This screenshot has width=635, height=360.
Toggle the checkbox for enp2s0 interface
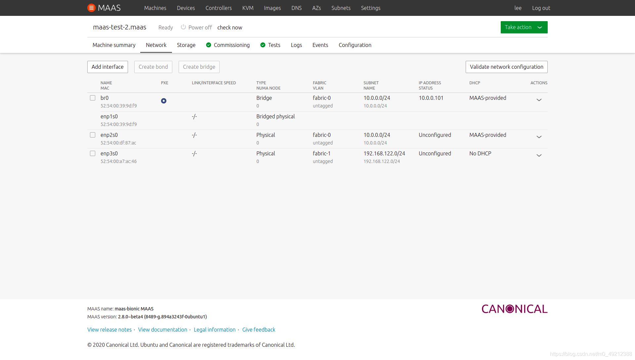[92, 135]
